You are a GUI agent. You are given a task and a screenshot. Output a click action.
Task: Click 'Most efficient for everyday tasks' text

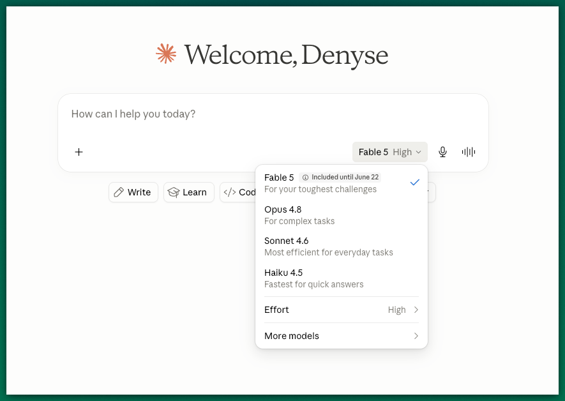click(329, 252)
